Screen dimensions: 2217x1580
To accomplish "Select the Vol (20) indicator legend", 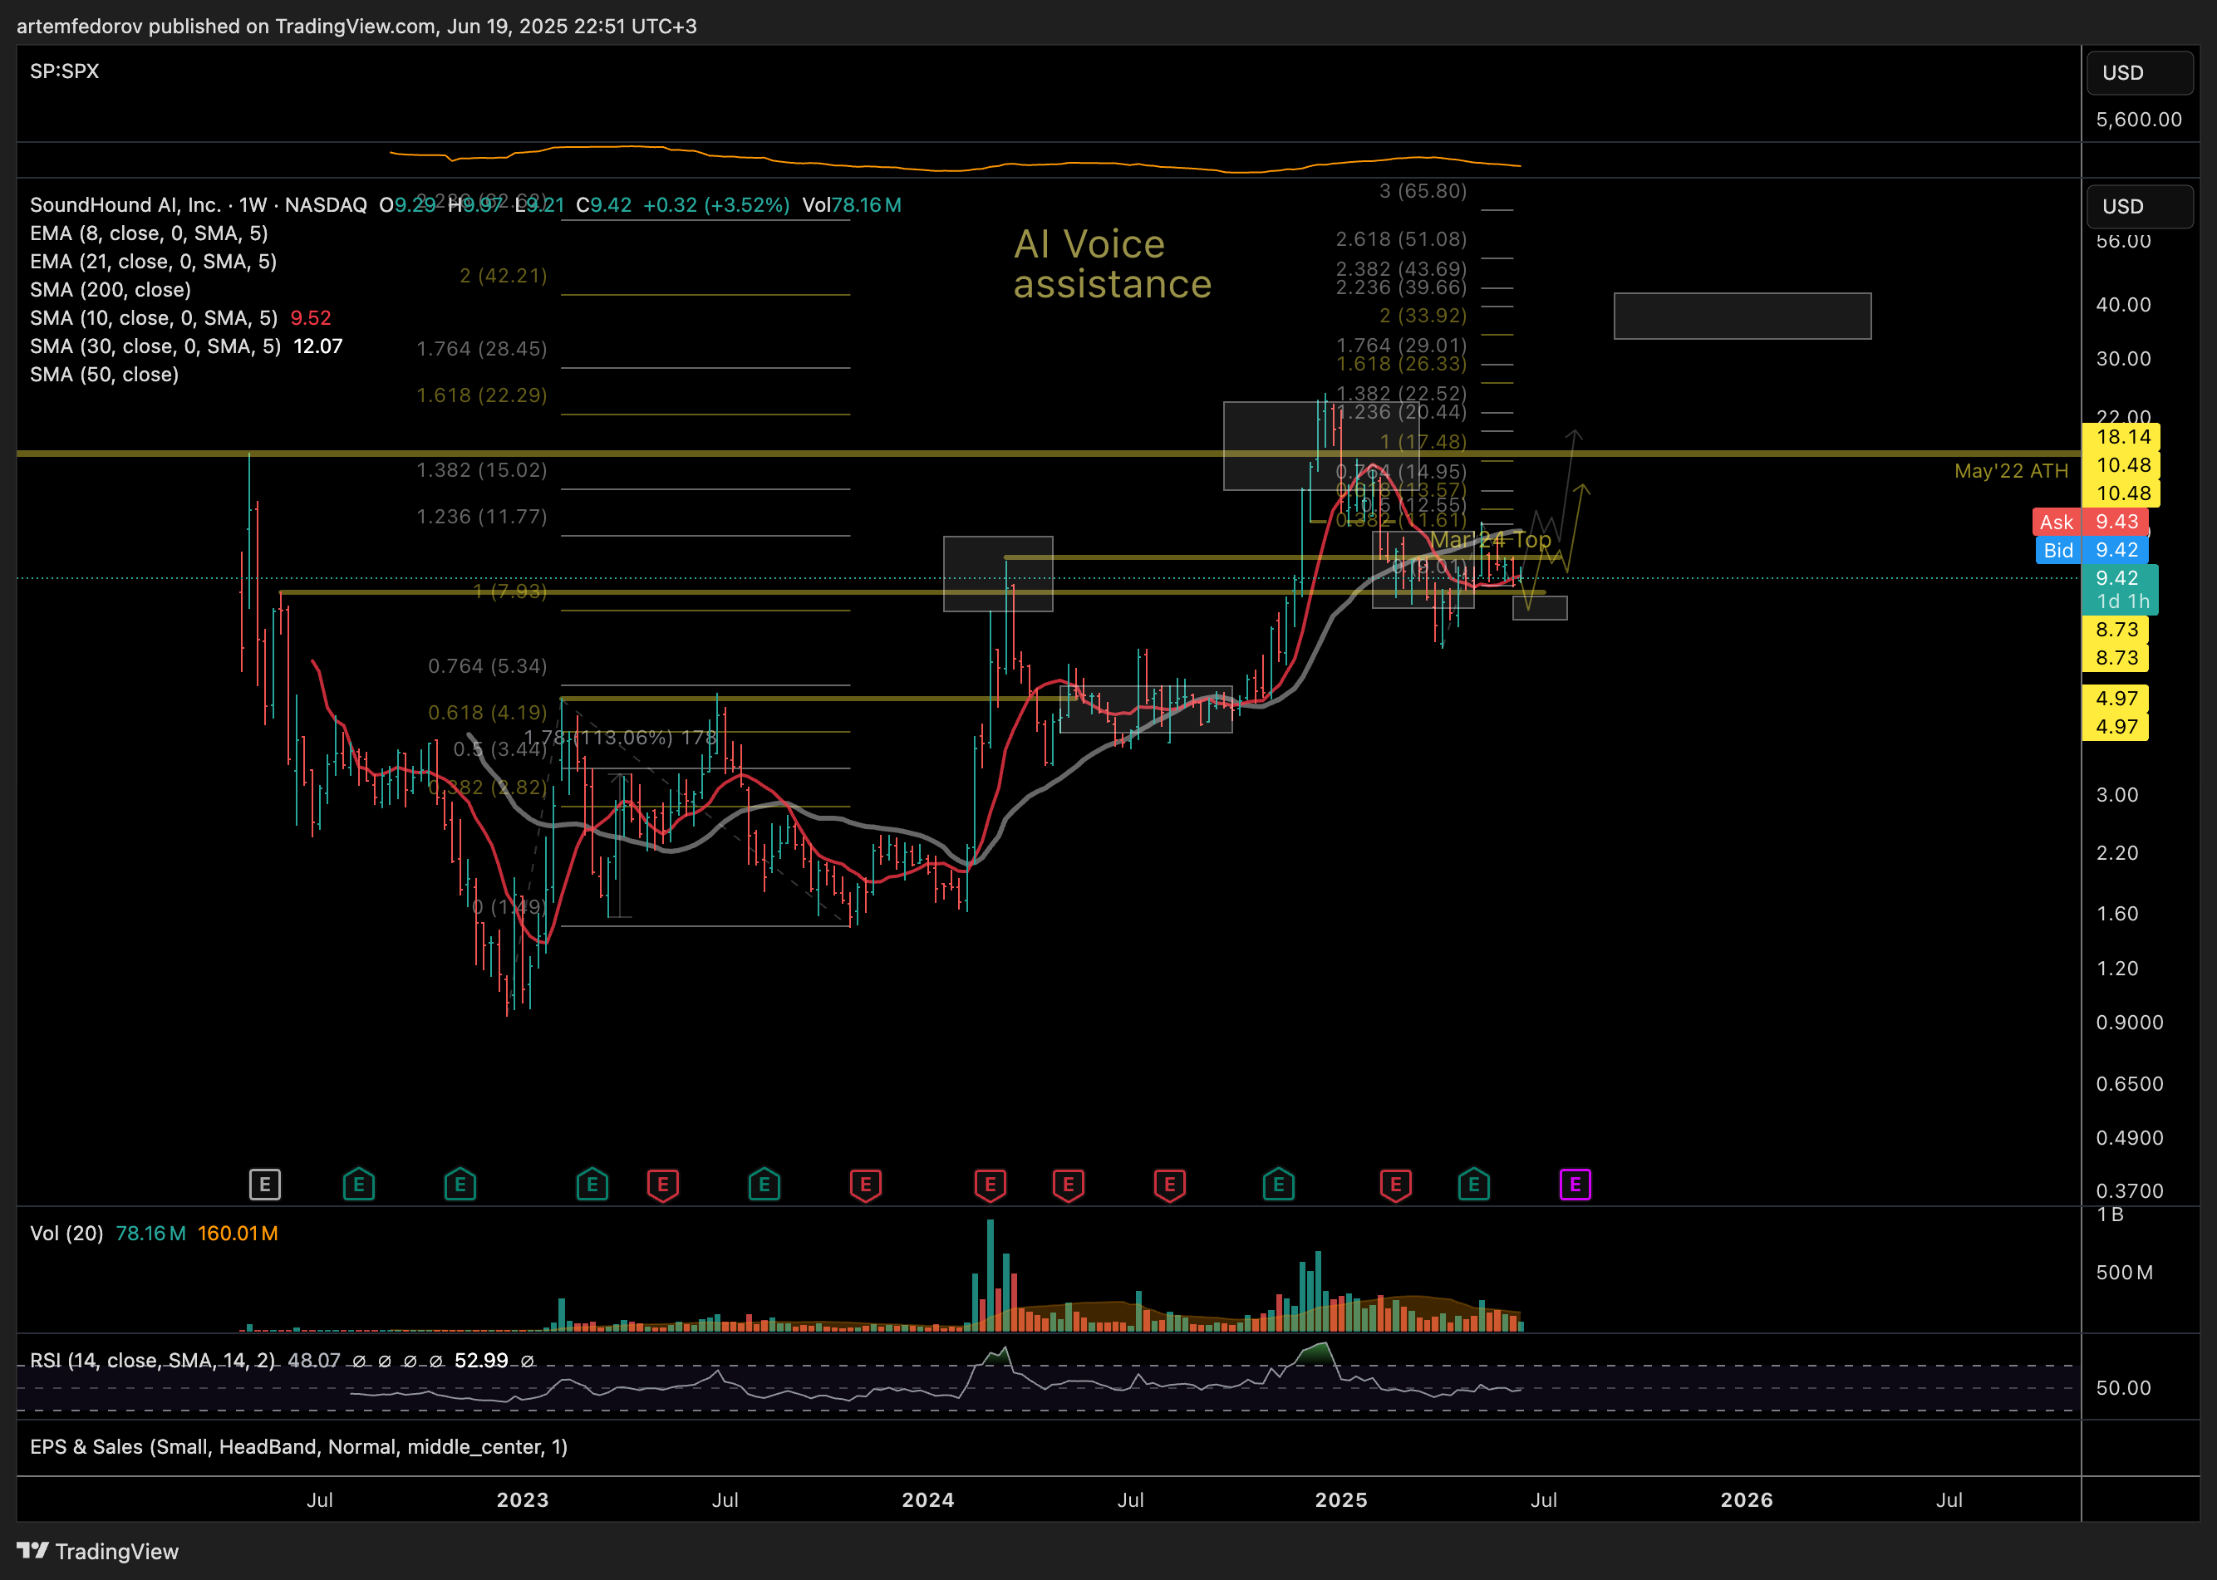I will pyautogui.click(x=66, y=1234).
